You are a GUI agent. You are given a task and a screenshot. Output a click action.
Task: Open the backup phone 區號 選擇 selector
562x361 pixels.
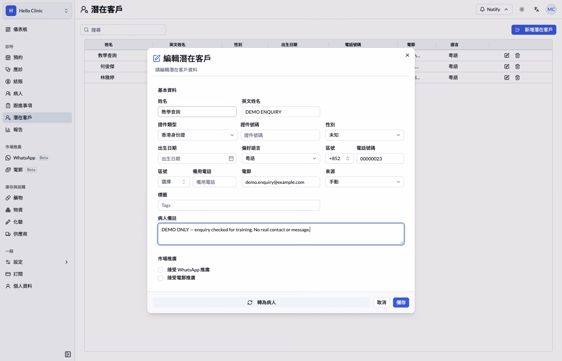(174, 182)
